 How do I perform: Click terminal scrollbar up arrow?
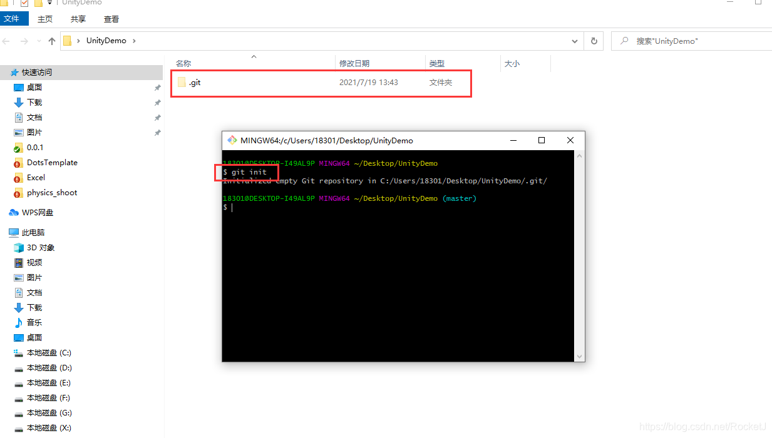pos(580,156)
